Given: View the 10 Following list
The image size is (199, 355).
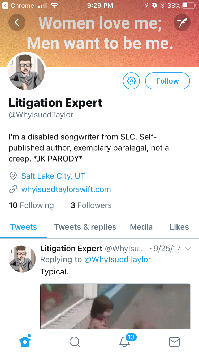Looking at the screenshot, I should tap(31, 205).
